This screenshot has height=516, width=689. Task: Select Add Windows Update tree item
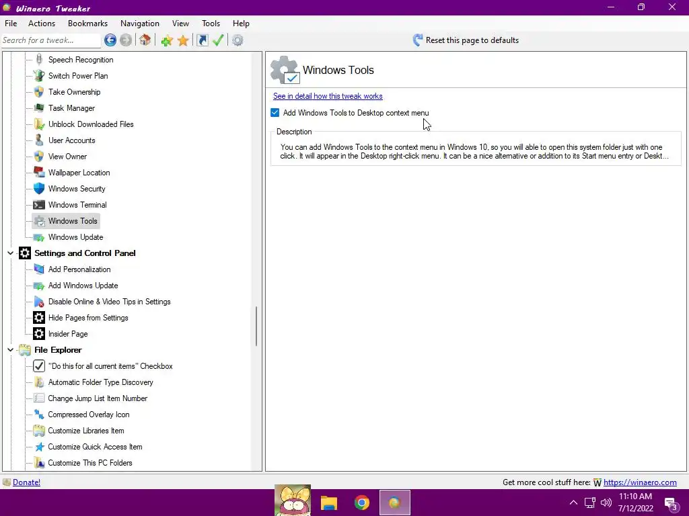point(83,286)
